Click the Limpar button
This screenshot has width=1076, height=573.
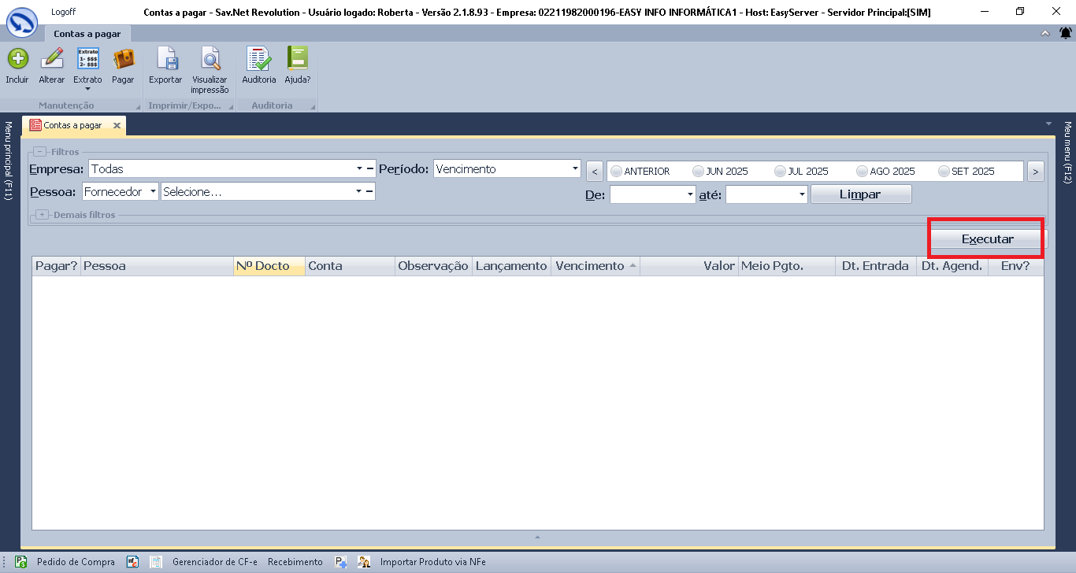[x=860, y=194]
